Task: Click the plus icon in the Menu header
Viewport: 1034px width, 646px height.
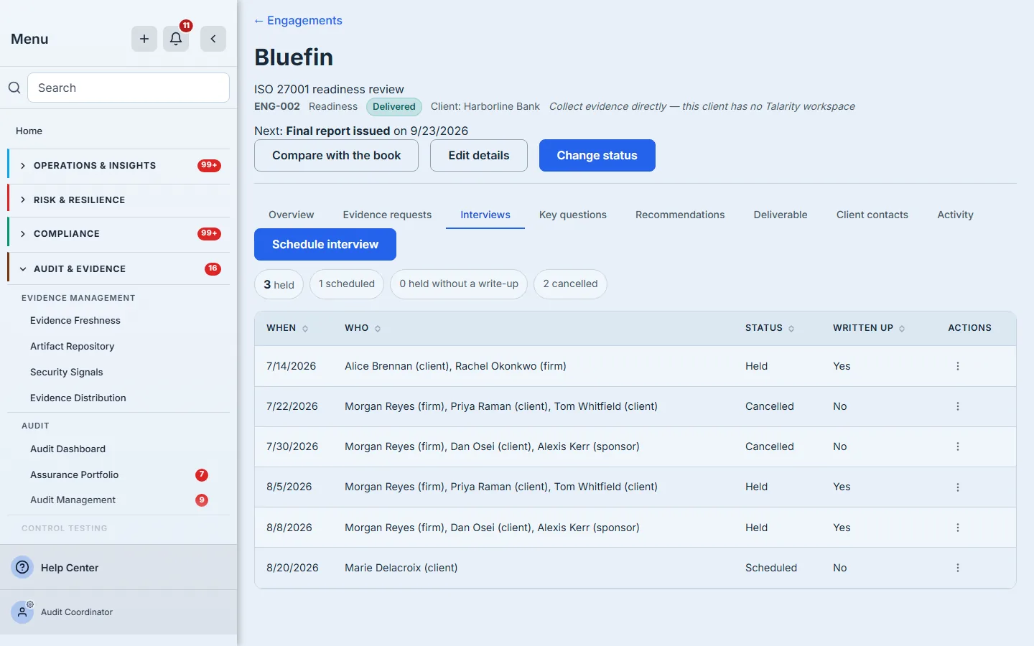Action: [x=144, y=39]
